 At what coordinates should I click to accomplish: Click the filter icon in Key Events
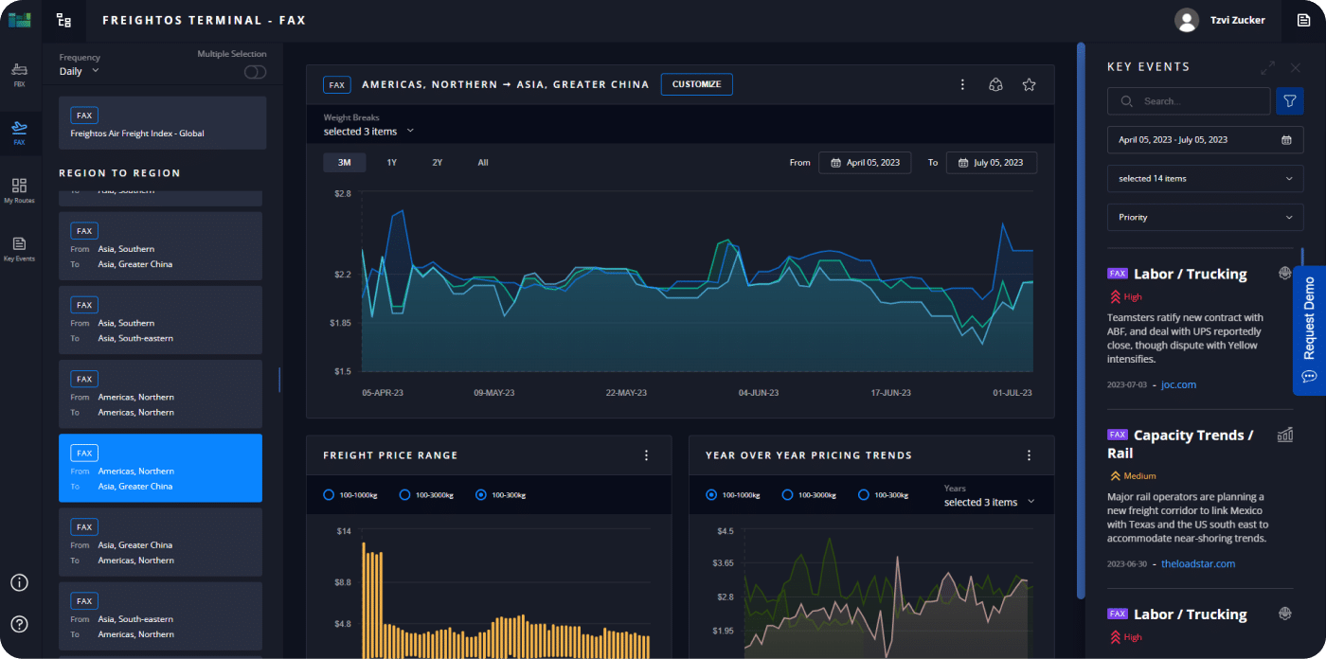(1289, 101)
